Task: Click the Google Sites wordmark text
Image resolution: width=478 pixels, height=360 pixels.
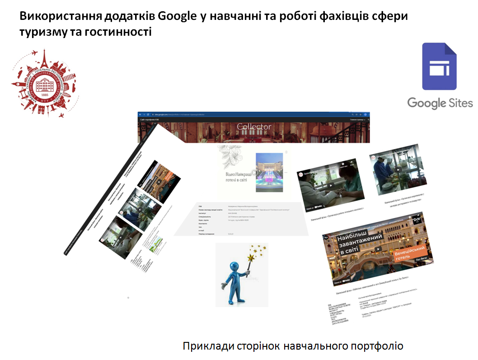Action: click(440, 103)
